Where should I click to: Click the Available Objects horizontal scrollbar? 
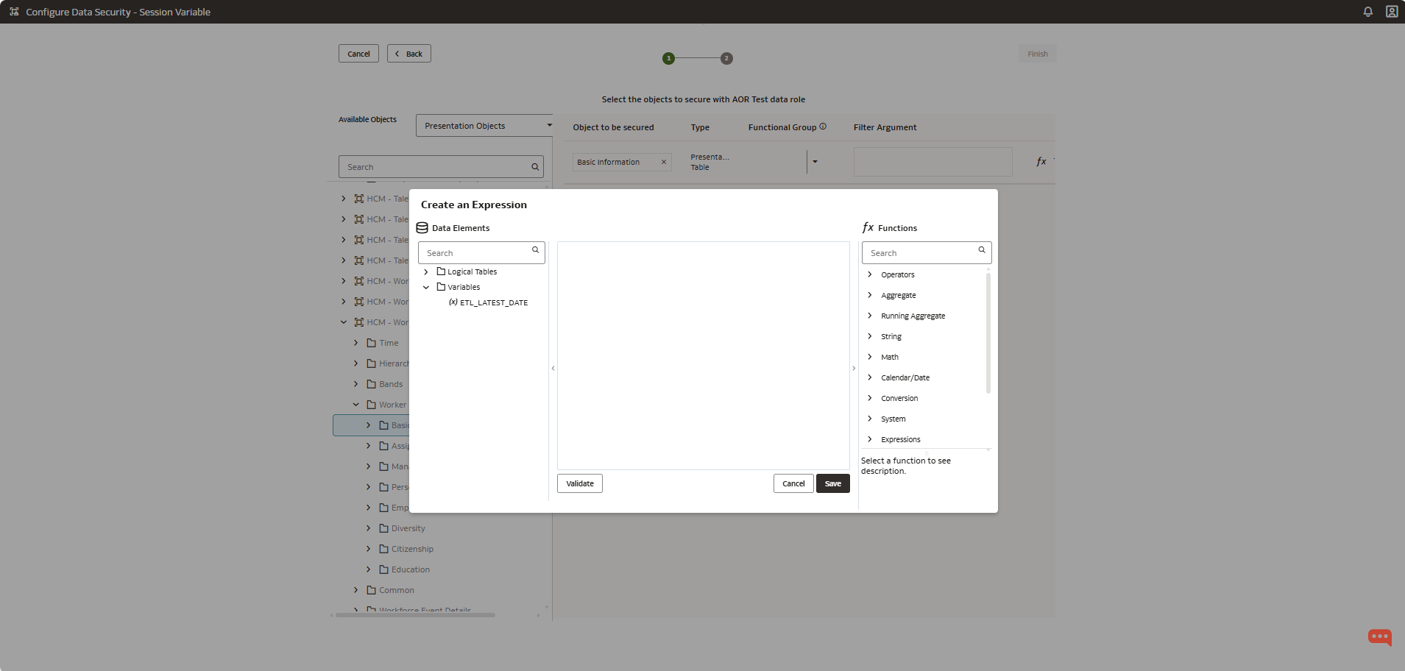pos(415,615)
